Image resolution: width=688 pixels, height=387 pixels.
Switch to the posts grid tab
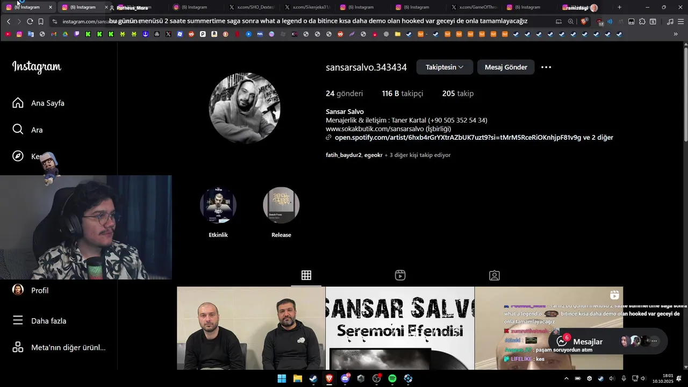tap(306, 275)
